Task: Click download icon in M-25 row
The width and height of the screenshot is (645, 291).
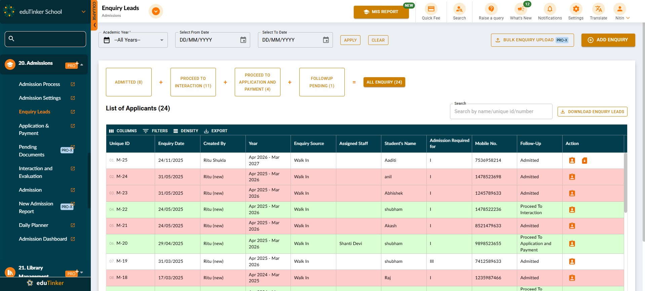Action: pos(584,161)
